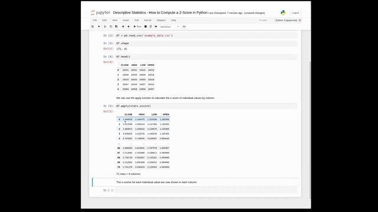Click row 70 index in zscore table
378x212 pixels.
click(119, 167)
